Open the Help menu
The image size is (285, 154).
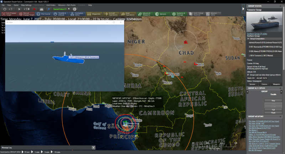[x=90, y=5]
